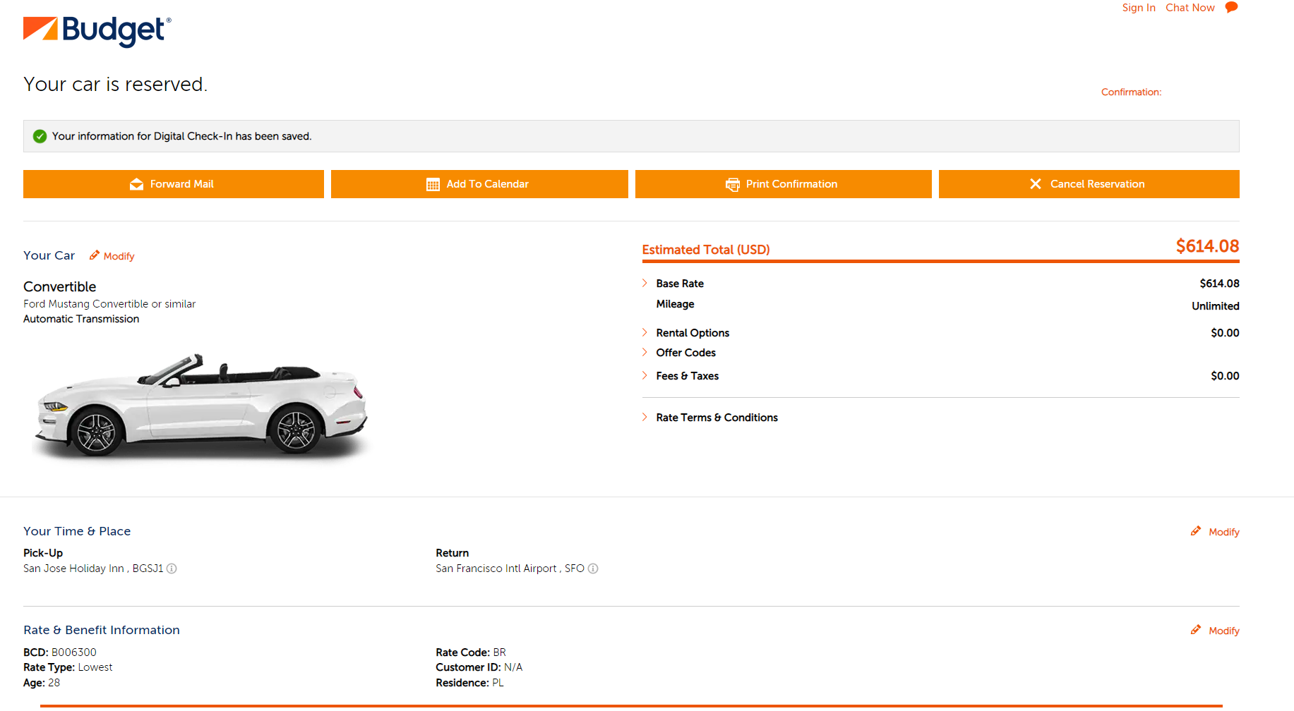Click the Chat Now speech bubble icon
1294x711 pixels.
click(x=1231, y=7)
